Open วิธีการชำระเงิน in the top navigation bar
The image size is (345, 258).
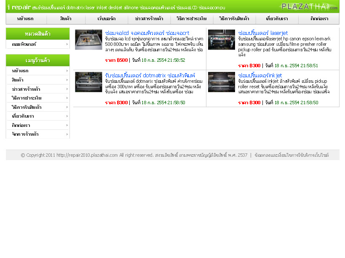click(191, 18)
